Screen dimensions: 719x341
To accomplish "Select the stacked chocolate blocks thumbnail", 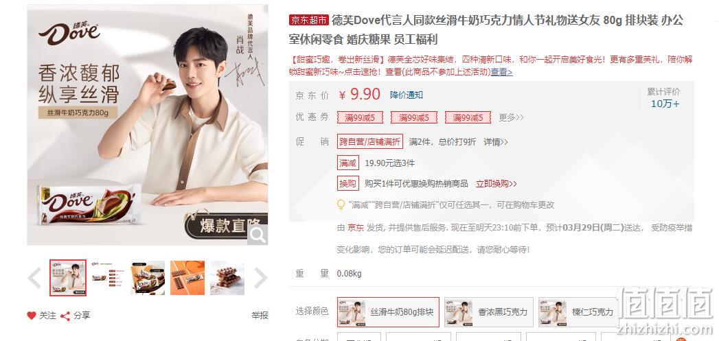I will click(x=227, y=278).
